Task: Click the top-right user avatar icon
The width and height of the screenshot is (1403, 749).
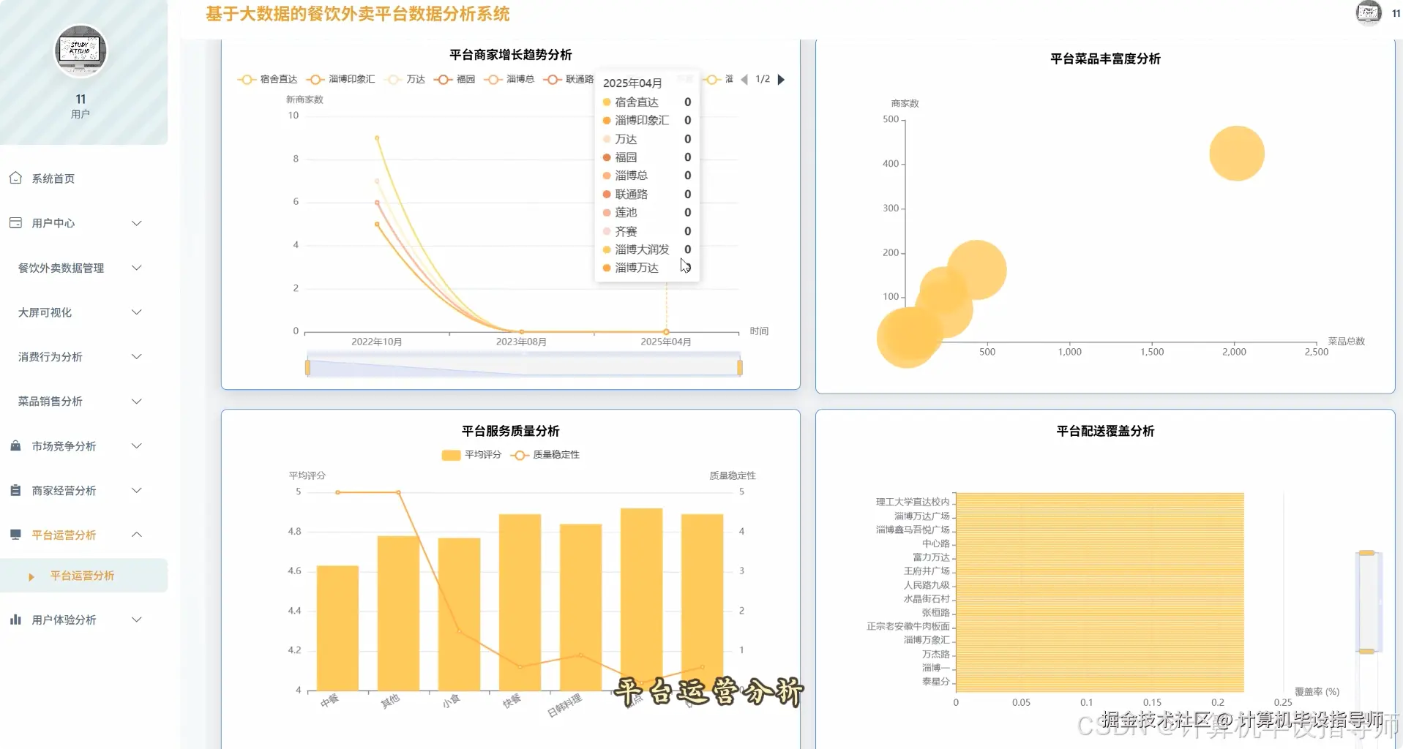Action: click(1369, 12)
